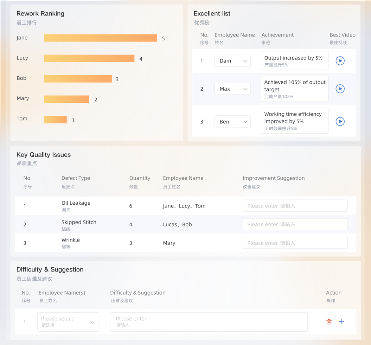Click the Difficulty & Suggestion text input
Screen dimensions: 371x345
click(209, 322)
